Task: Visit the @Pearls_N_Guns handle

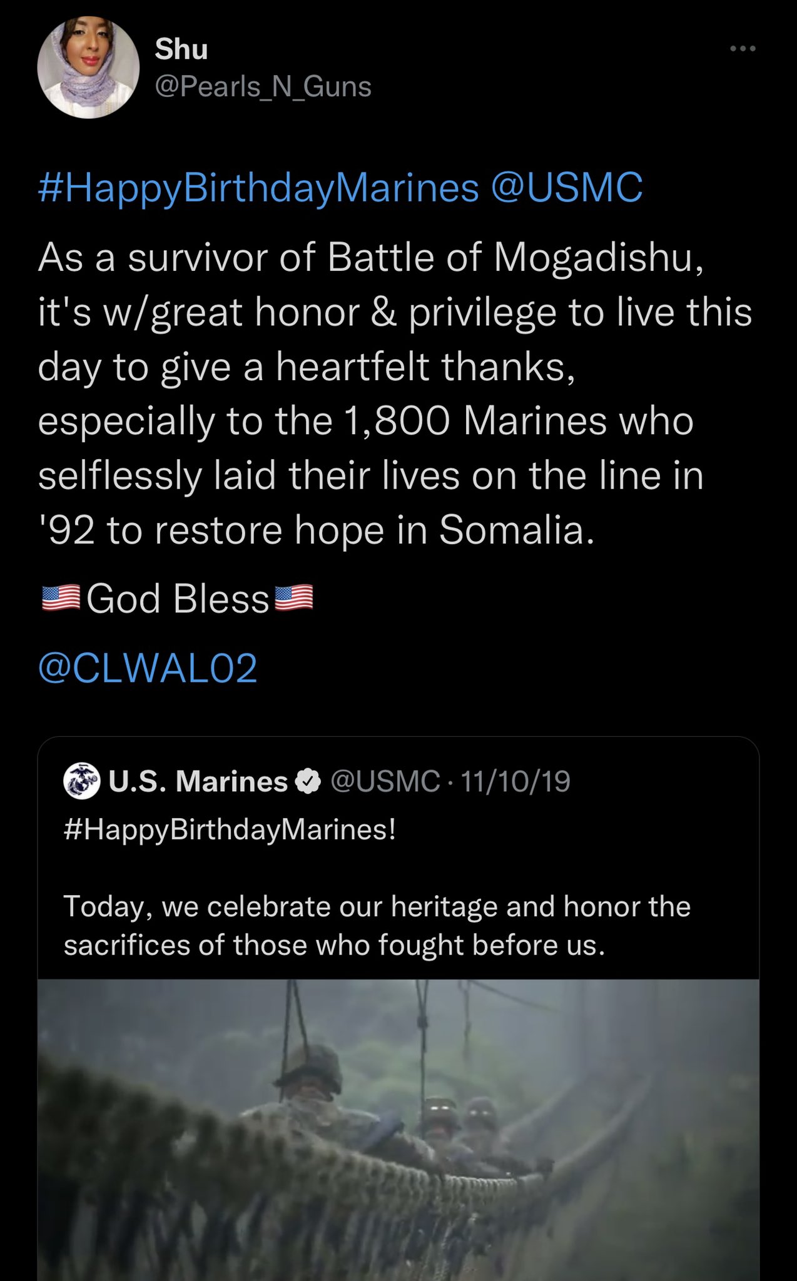Action: pyautogui.click(x=263, y=86)
